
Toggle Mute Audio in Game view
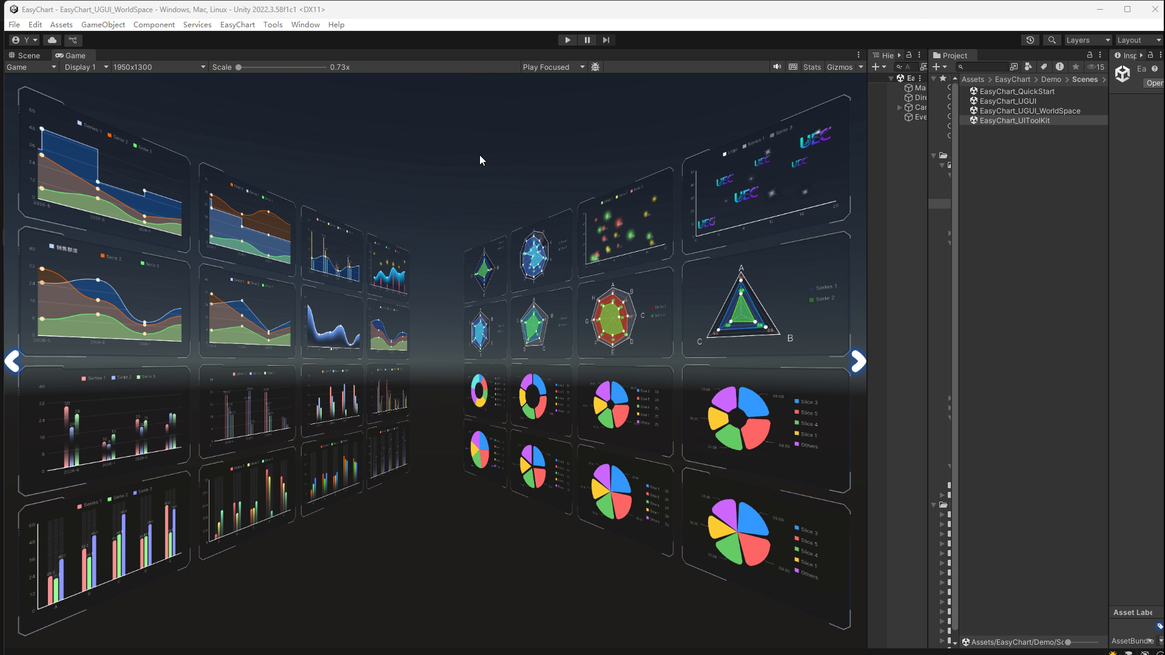(777, 67)
